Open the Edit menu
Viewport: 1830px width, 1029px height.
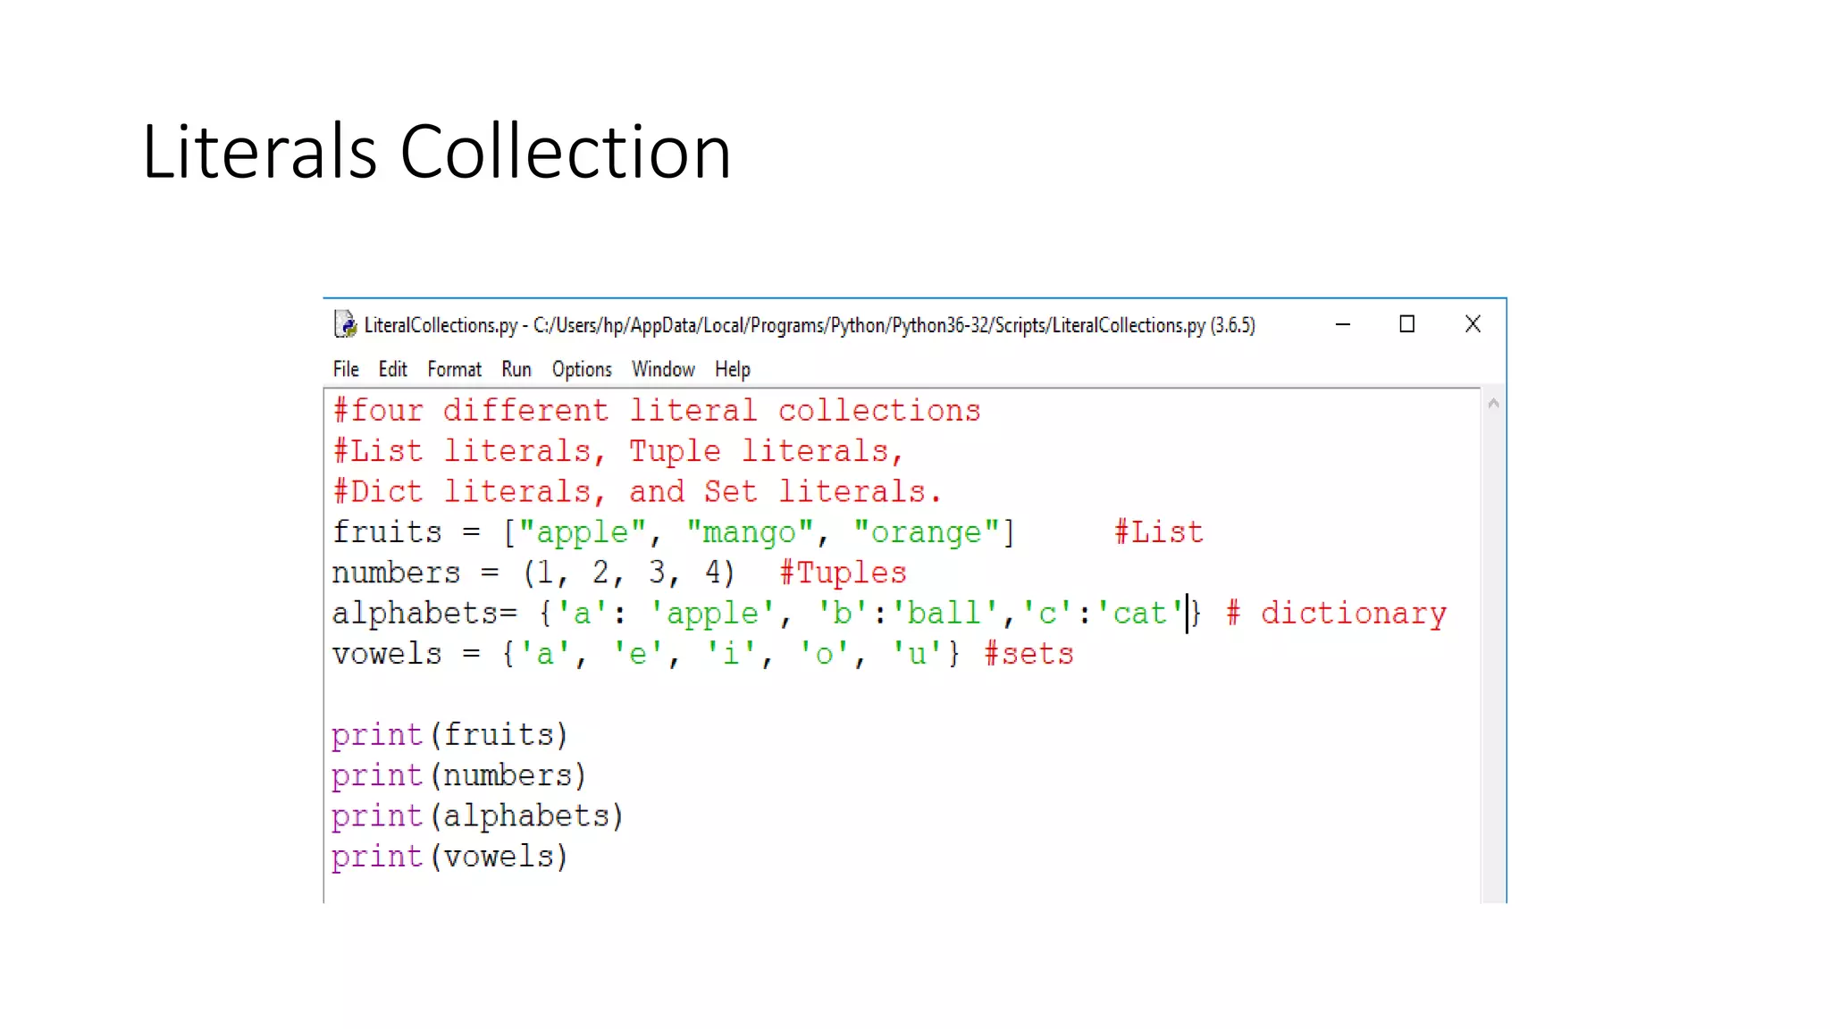392,369
